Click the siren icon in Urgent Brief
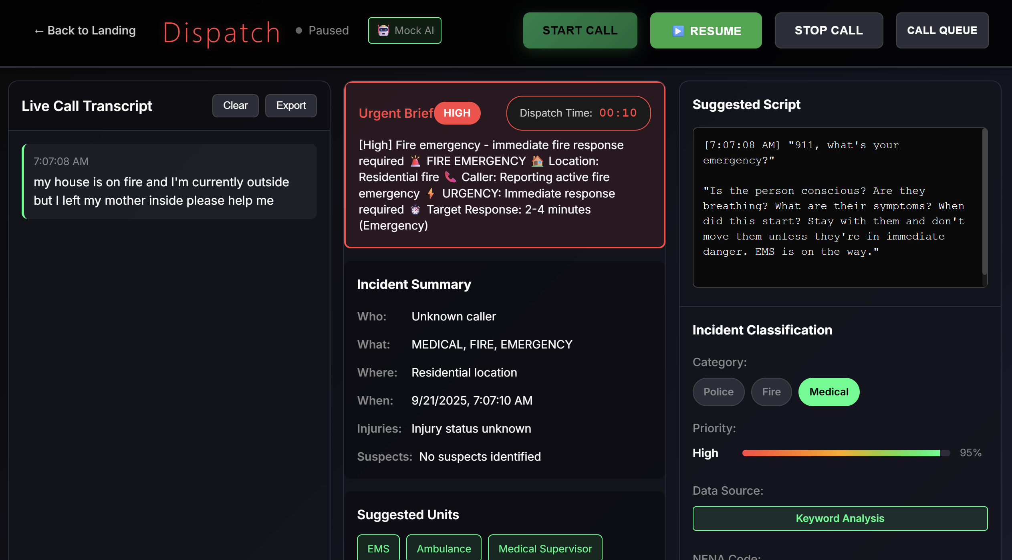 point(415,161)
